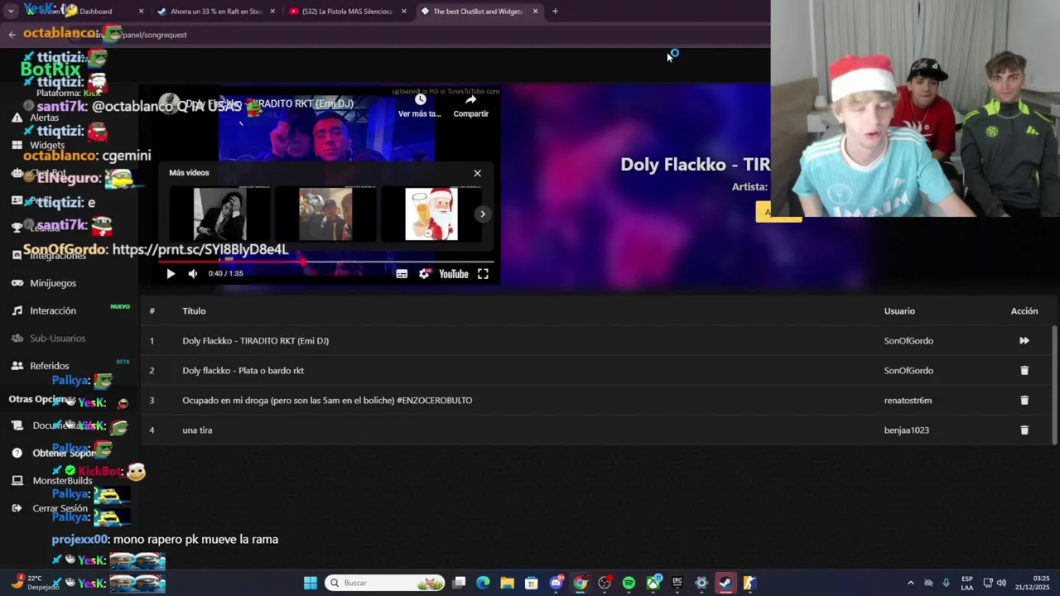Click Compartir share arrow icon

pos(470,100)
